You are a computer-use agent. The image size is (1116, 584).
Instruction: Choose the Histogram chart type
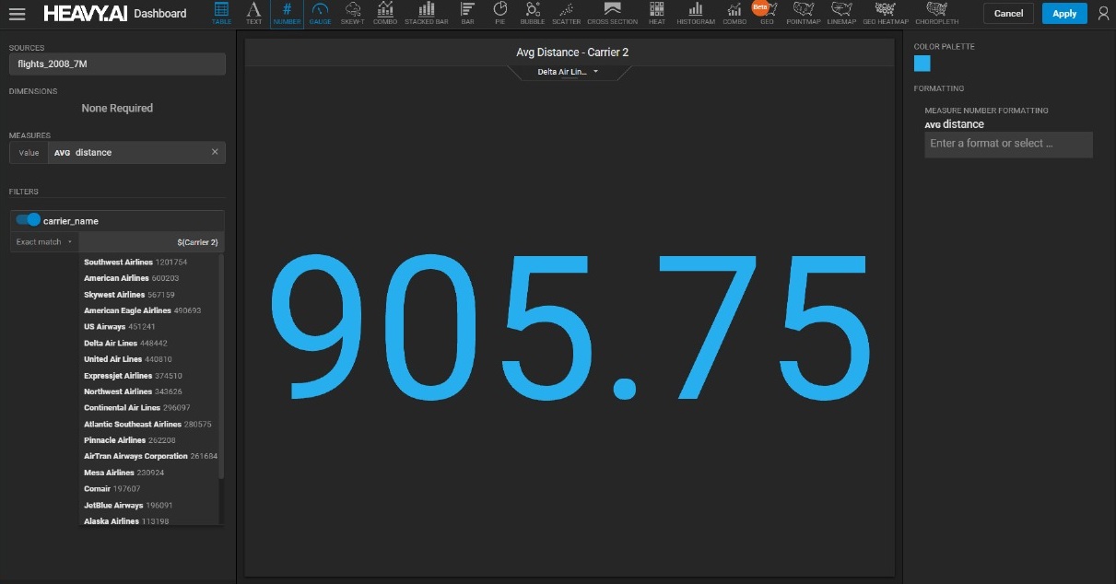[x=695, y=13]
